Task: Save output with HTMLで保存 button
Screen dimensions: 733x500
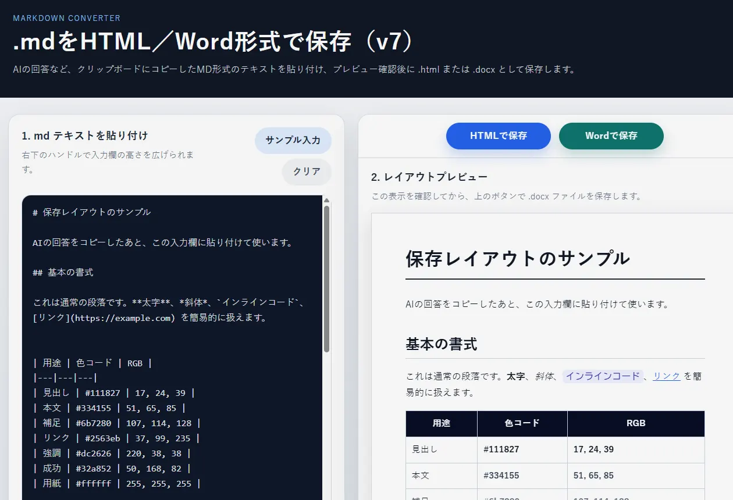Action: (x=498, y=135)
